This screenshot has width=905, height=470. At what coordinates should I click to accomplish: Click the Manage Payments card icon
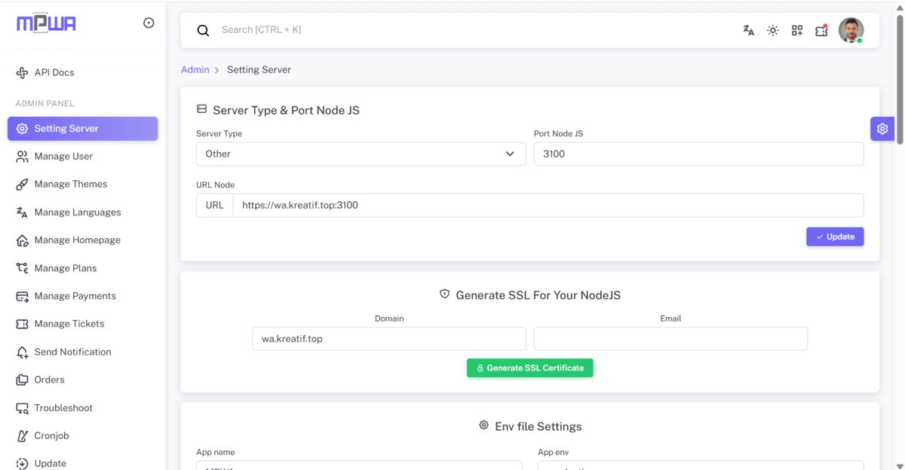pos(22,296)
